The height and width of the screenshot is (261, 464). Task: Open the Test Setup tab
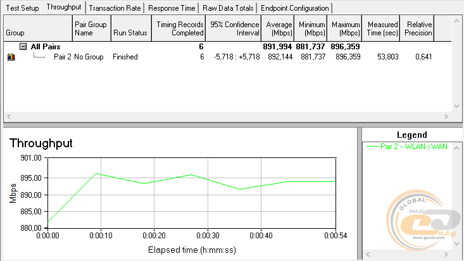coord(22,8)
